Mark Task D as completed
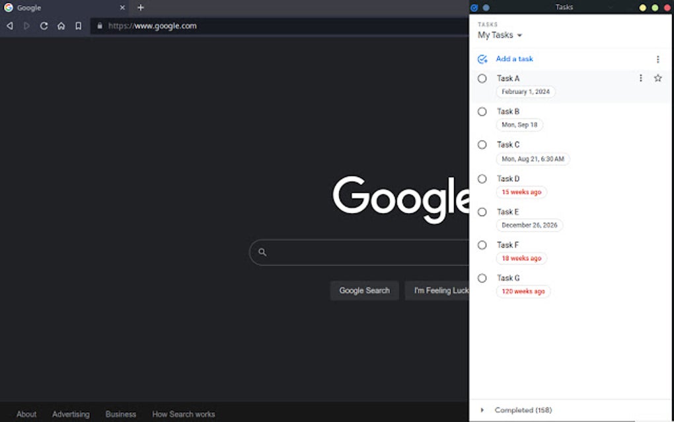Viewport: 674px width, 422px height. [482, 179]
